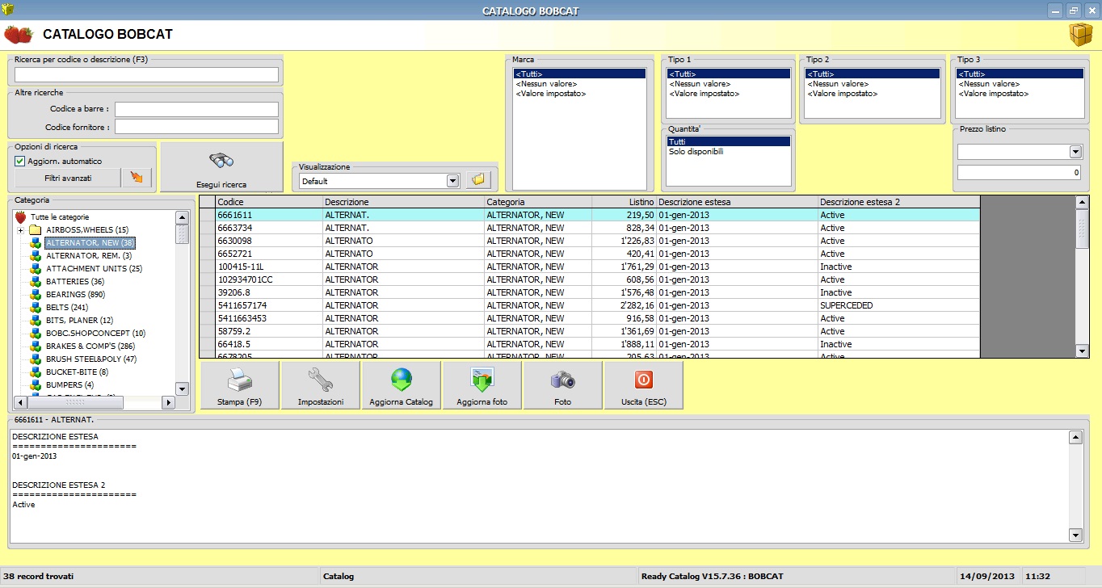Click the Ricerca per codice search field

[146, 74]
